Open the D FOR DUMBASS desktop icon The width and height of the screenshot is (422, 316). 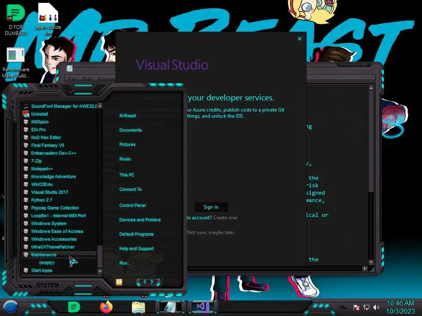point(16,19)
